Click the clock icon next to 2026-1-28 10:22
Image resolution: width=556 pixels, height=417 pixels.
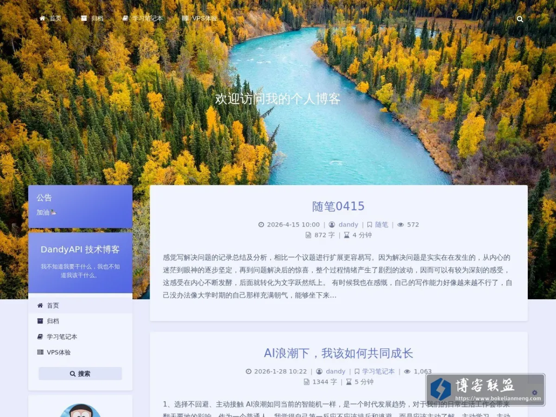248,372
